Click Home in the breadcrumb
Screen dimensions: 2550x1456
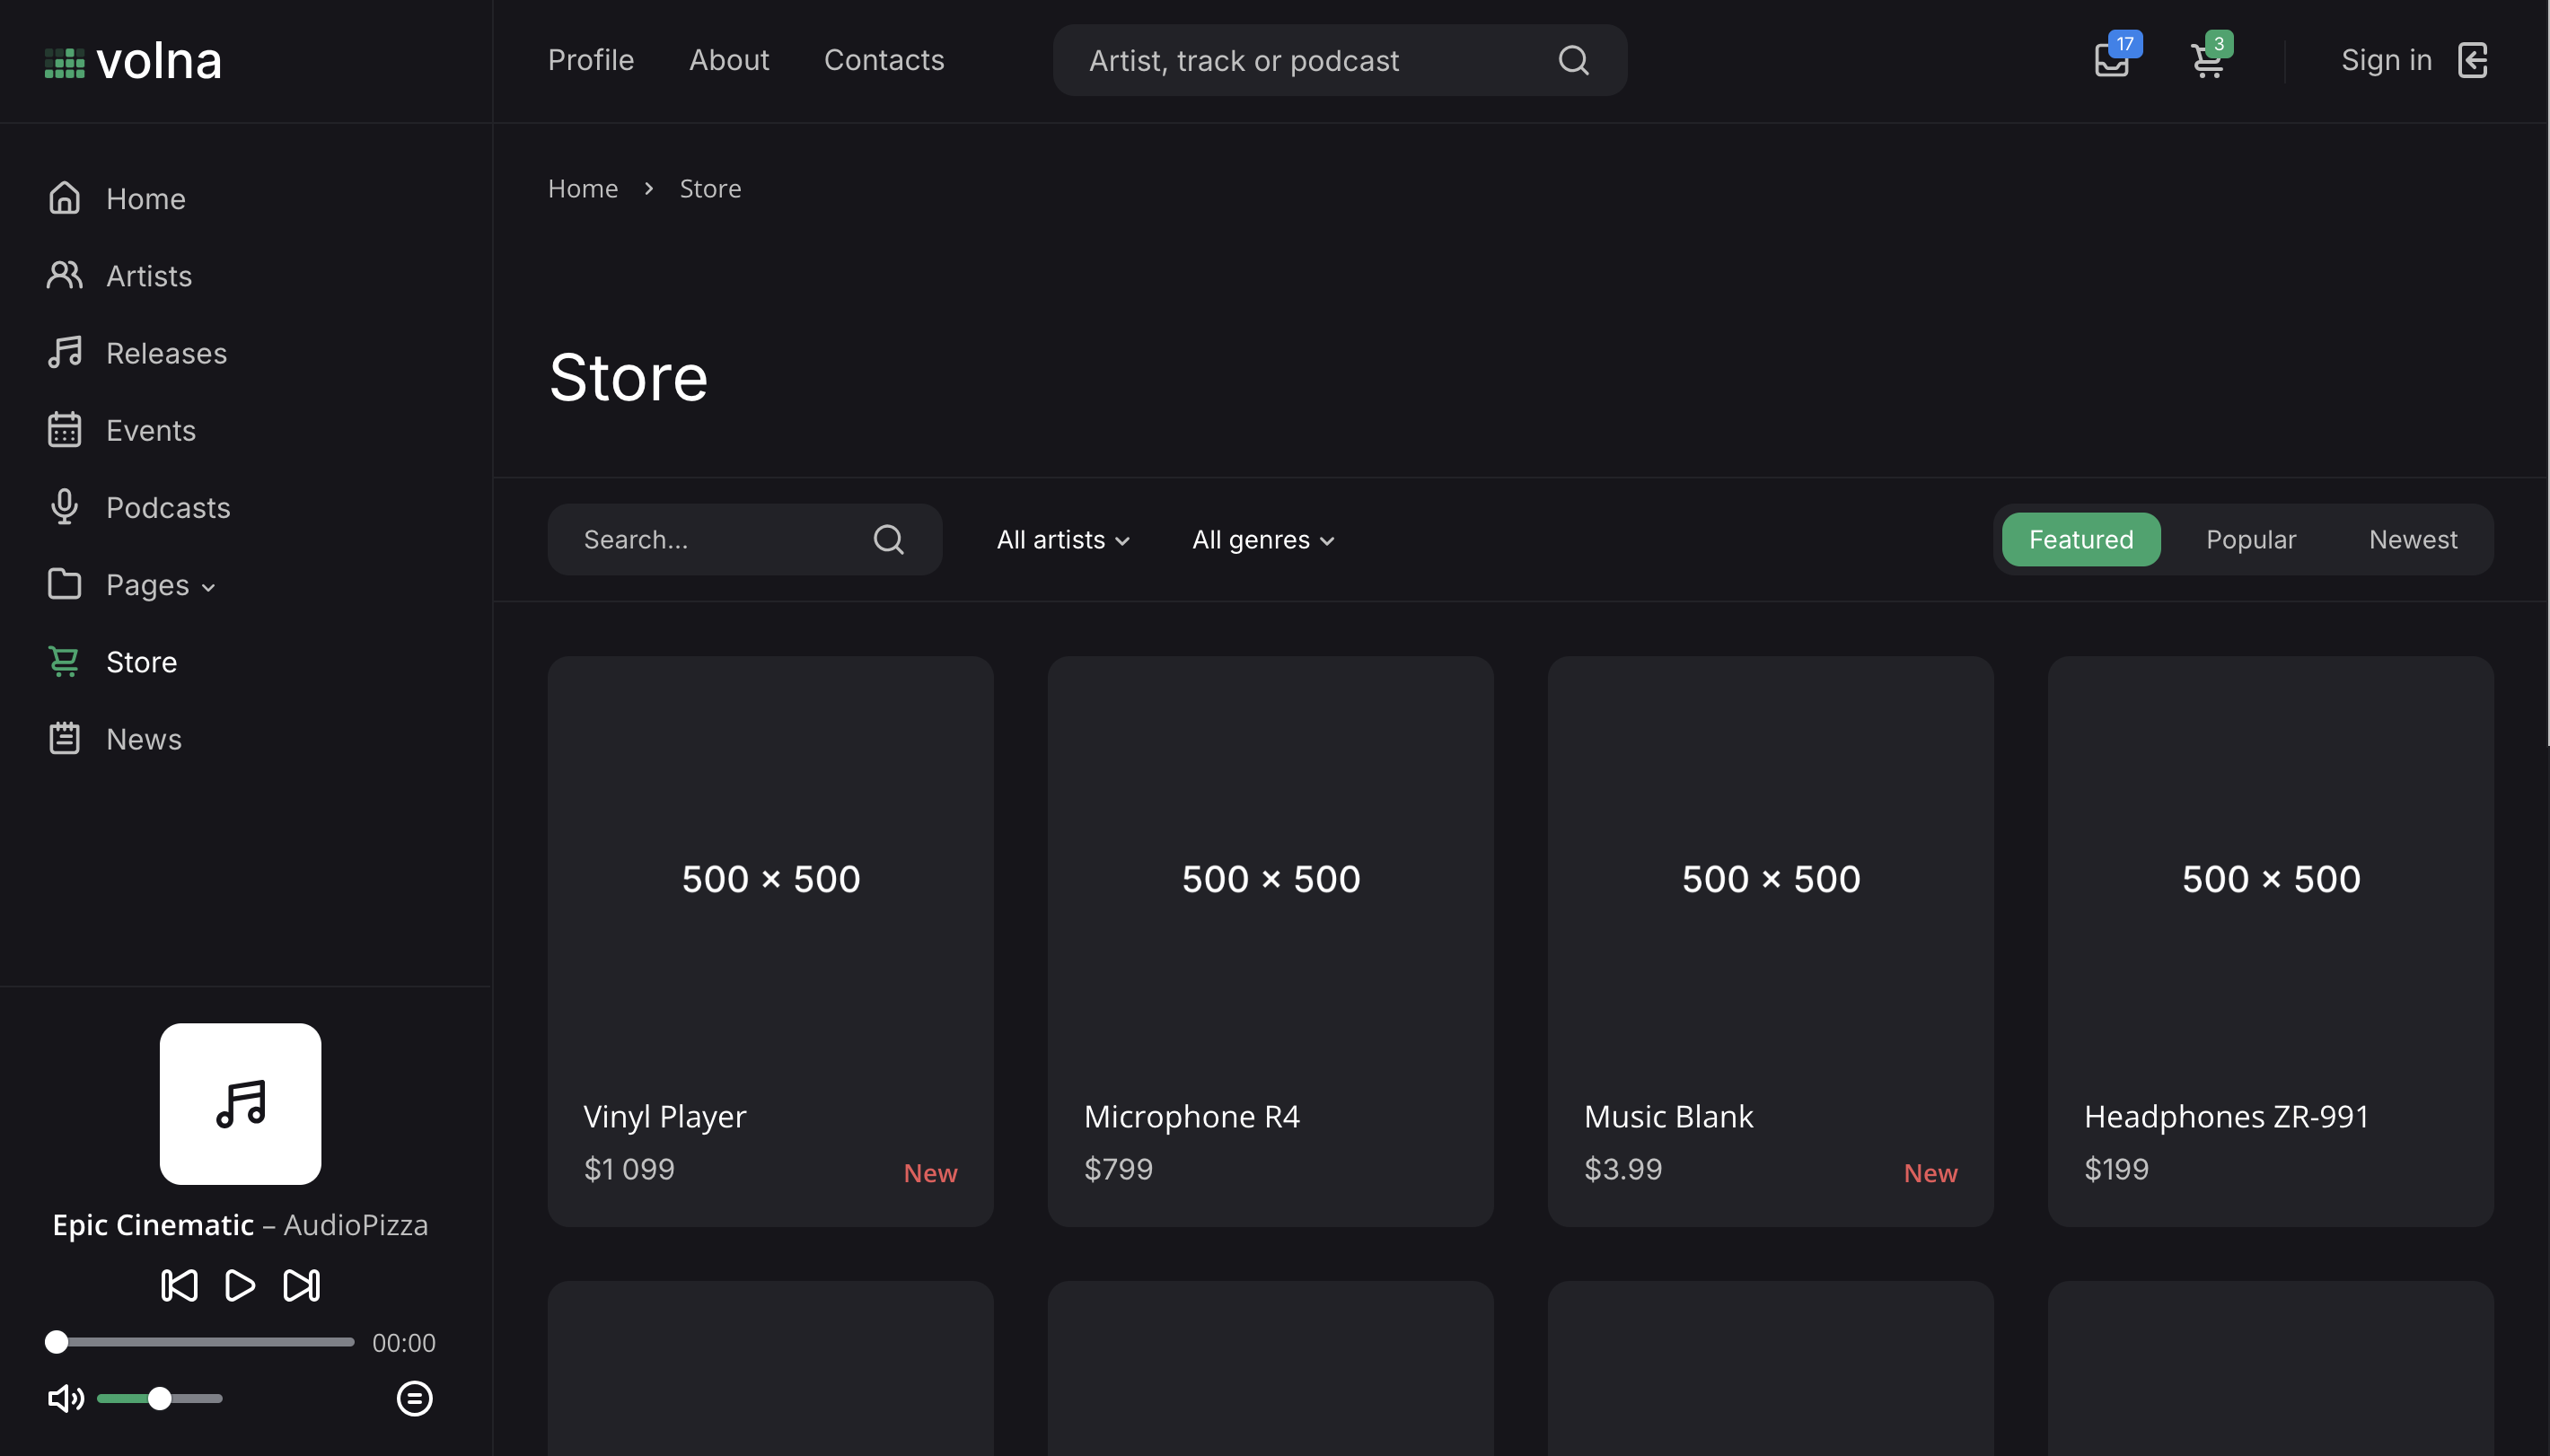point(583,188)
